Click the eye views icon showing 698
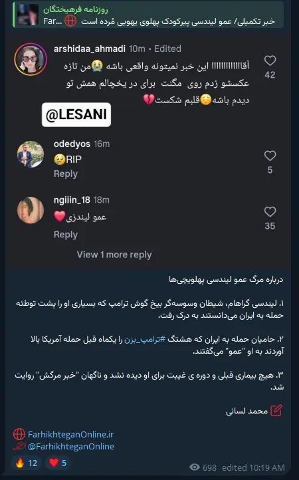Image resolution: width=299 pixels, height=480 pixels. (x=194, y=467)
